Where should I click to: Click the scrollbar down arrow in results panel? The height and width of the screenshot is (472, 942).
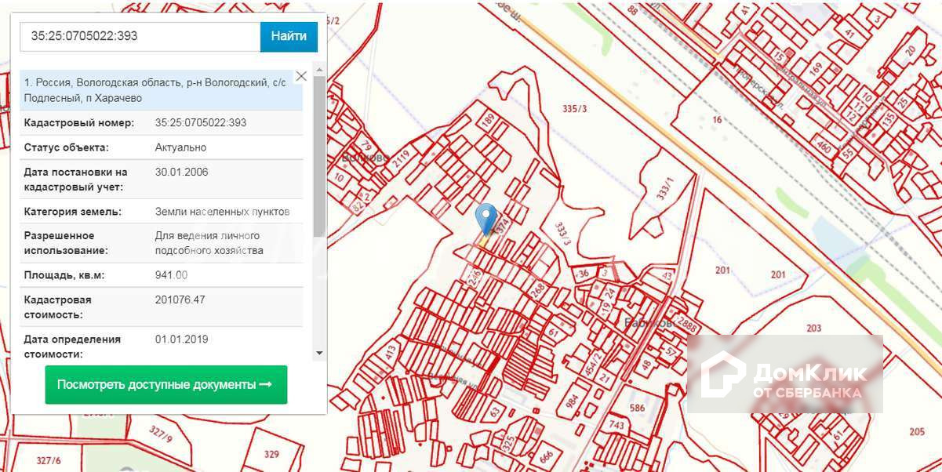(319, 354)
